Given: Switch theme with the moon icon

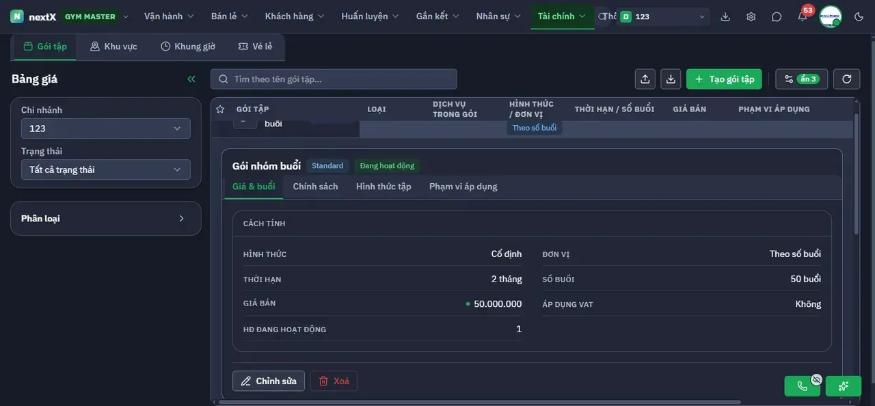Looking at the screenshot, I should click(859, 16).
